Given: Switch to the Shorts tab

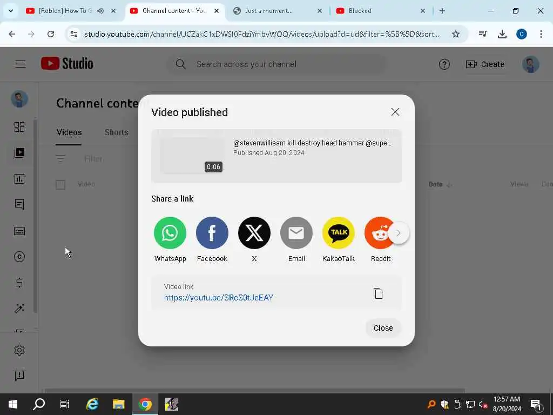Looking at the screenshot, I should pos(117,132).
